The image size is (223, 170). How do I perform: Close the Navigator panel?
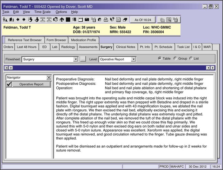49,77
